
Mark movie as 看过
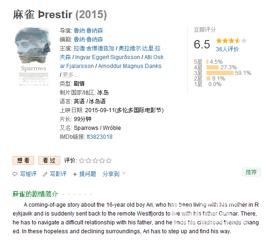tap(49, 161)
